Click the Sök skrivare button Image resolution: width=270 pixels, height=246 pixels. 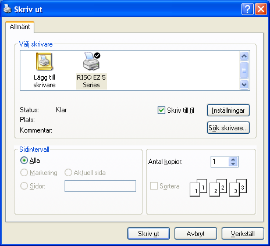pyautogui.click(x=228, y=128)
